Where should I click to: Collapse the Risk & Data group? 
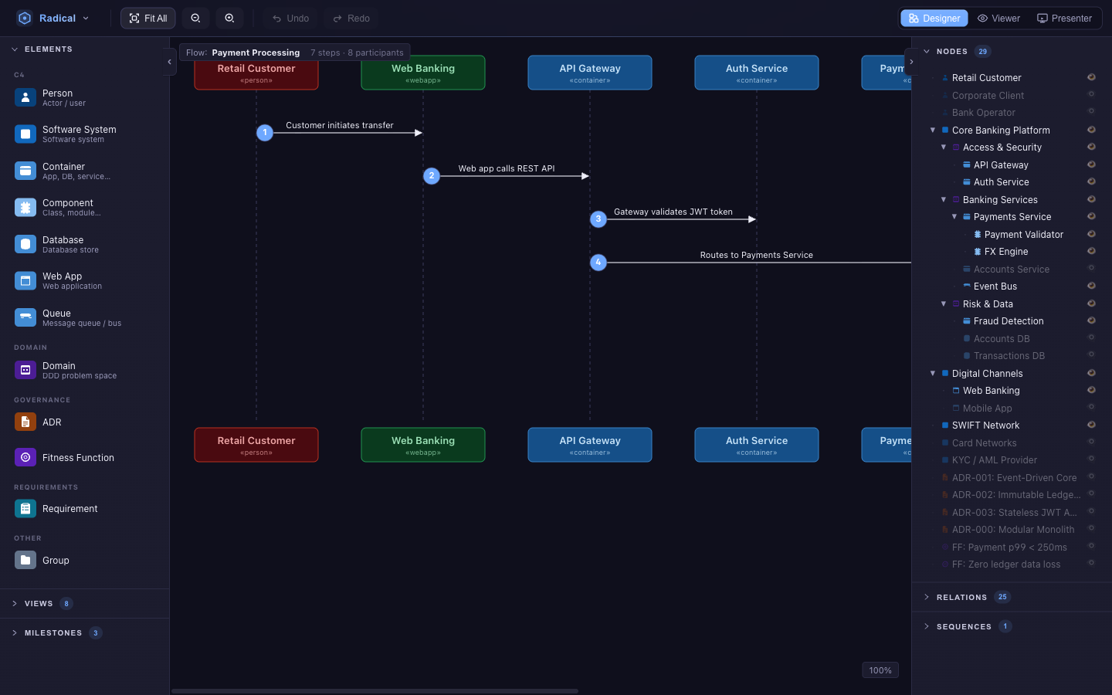[944, 304]
